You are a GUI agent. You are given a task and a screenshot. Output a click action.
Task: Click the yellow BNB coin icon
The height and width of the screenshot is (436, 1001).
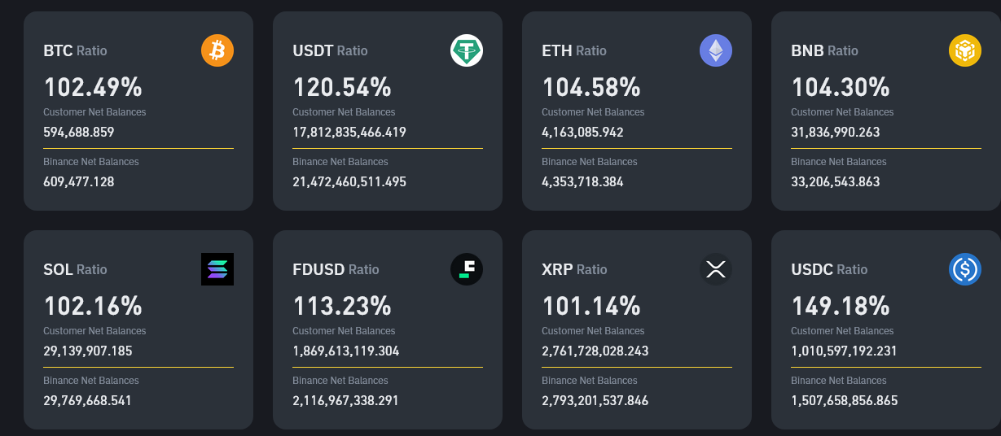coord(965,51)
